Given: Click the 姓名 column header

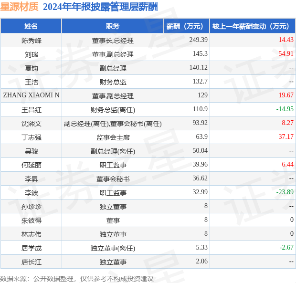Looking at the screenshot, I should (31, 26).
